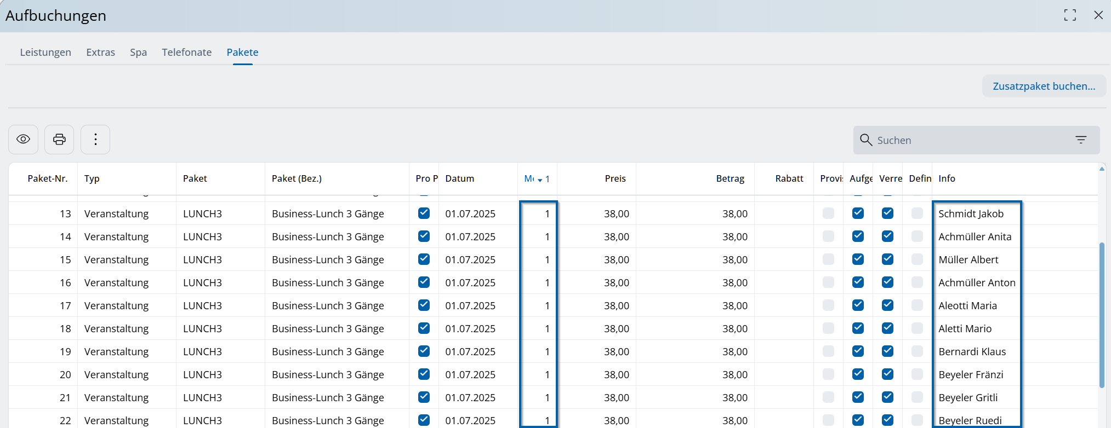Switch to the Spa tab
Screen dimensions: 1111x428
(x=138, y=53)
